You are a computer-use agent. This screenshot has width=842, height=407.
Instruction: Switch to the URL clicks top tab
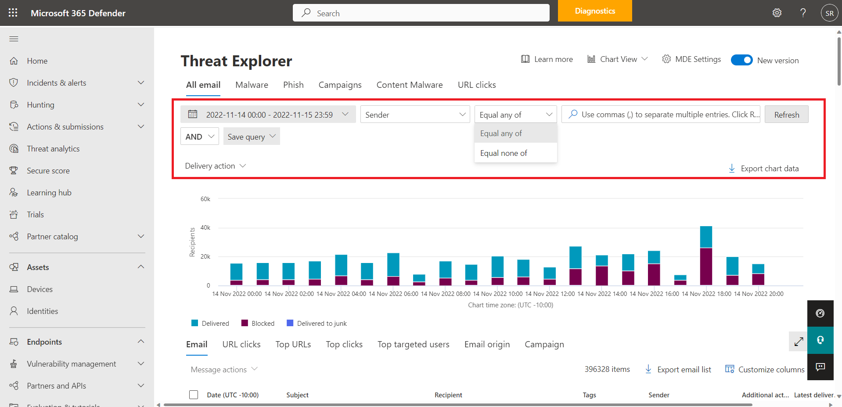(477, 85)
